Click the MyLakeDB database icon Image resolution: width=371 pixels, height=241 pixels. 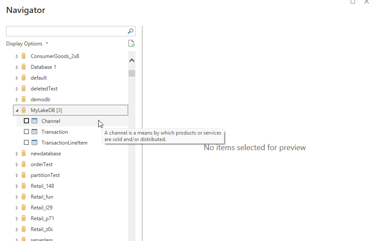(x=24, y=110)
